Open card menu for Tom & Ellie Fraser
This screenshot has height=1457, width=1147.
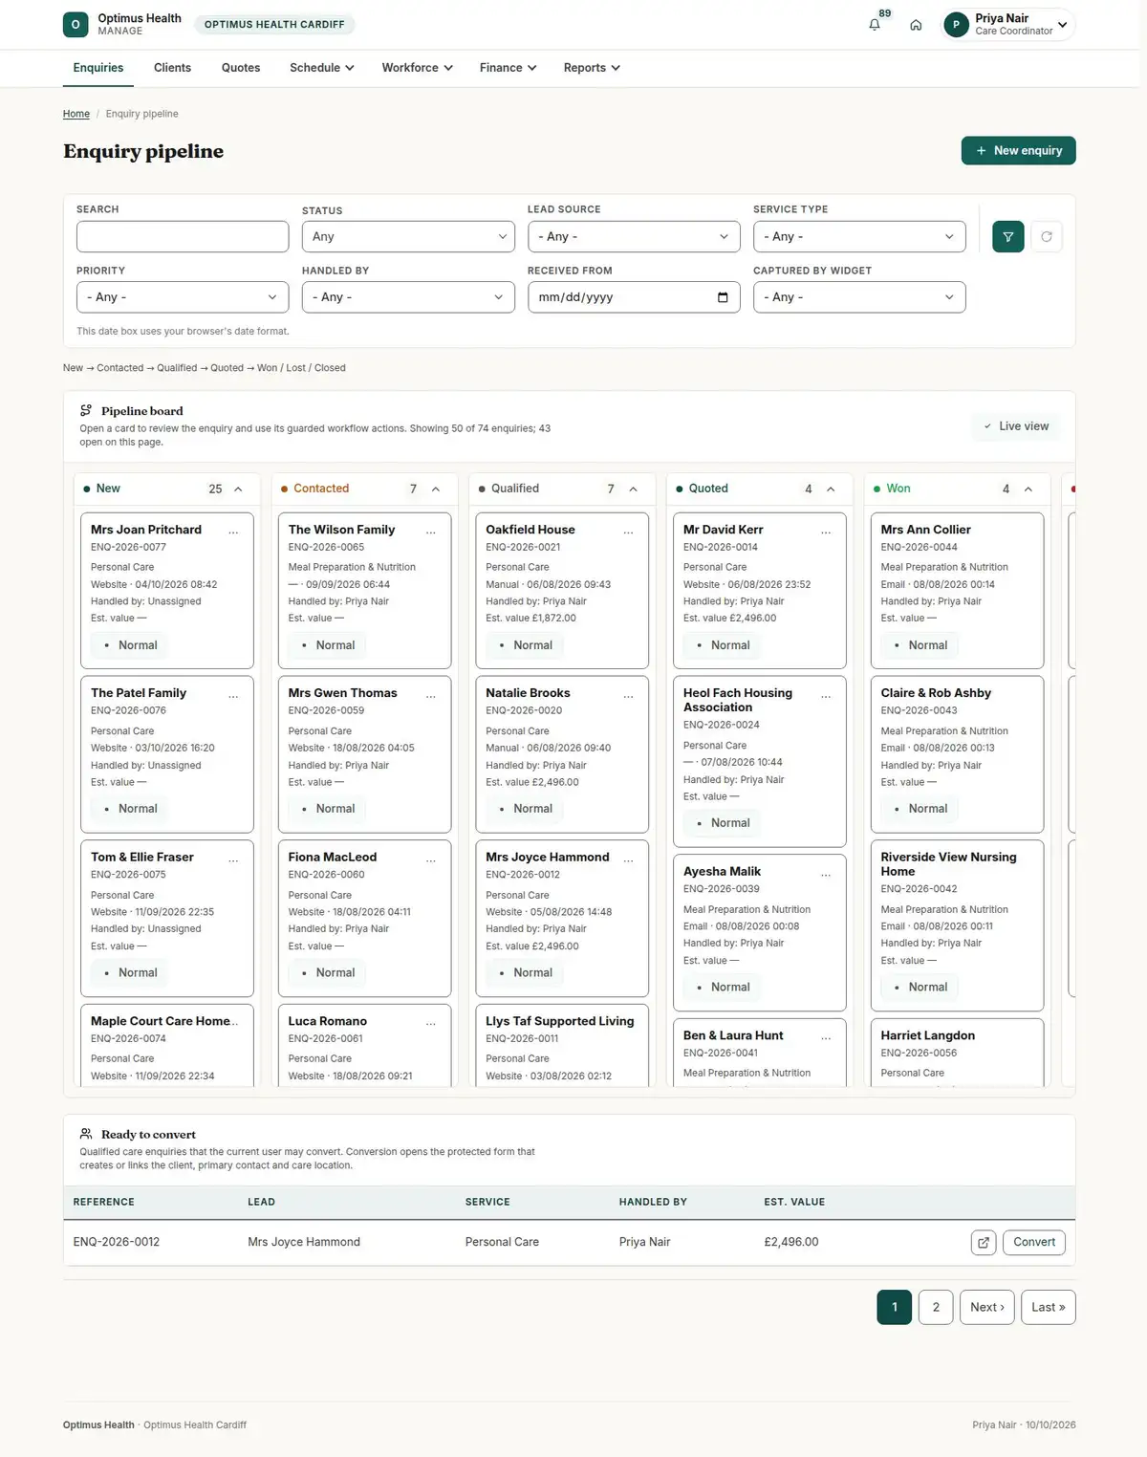click(233, 859)
